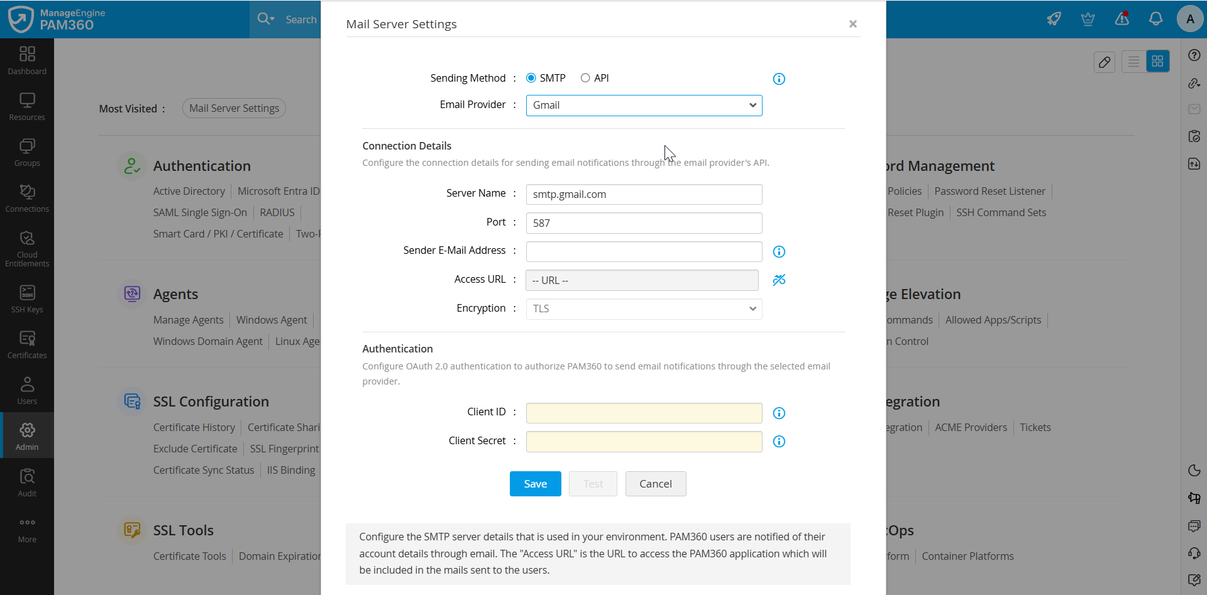
Task: Open Windows Domain Agent link
Action: click(208, 341)
